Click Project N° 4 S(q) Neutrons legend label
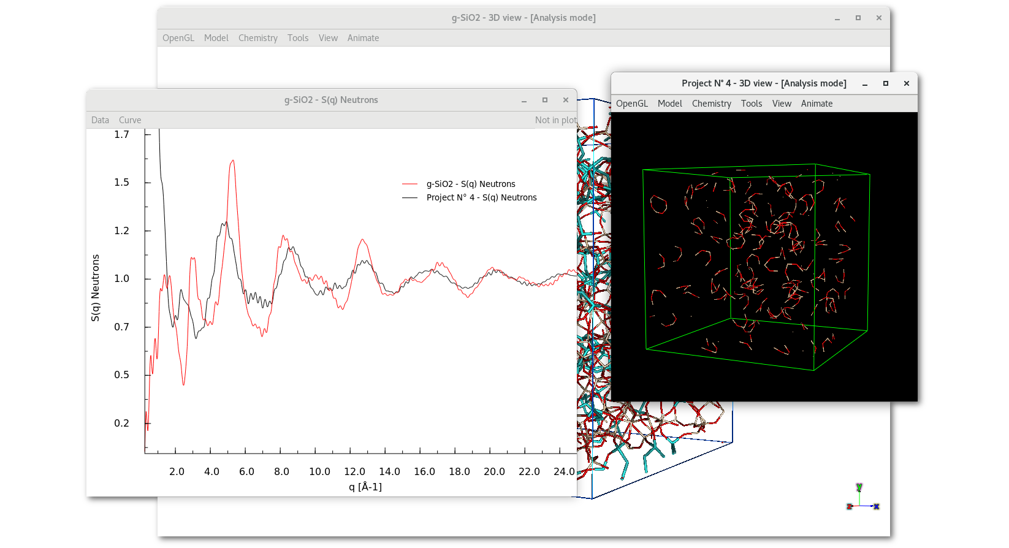This screenshot has width=1009, height=548. coord(481,197)
